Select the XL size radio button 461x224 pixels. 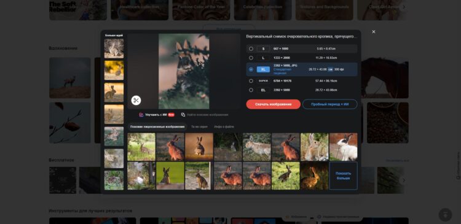tap(251, 69)
